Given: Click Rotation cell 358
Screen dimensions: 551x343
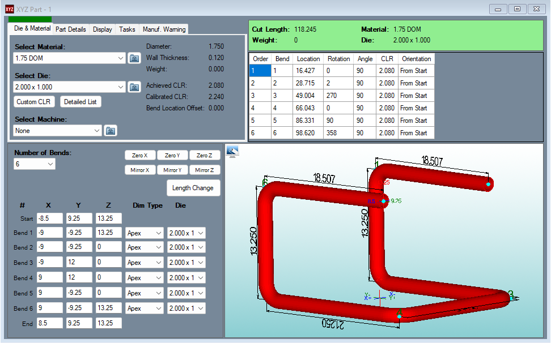Looking at the screenshot, I should click(x=339, y=133).
